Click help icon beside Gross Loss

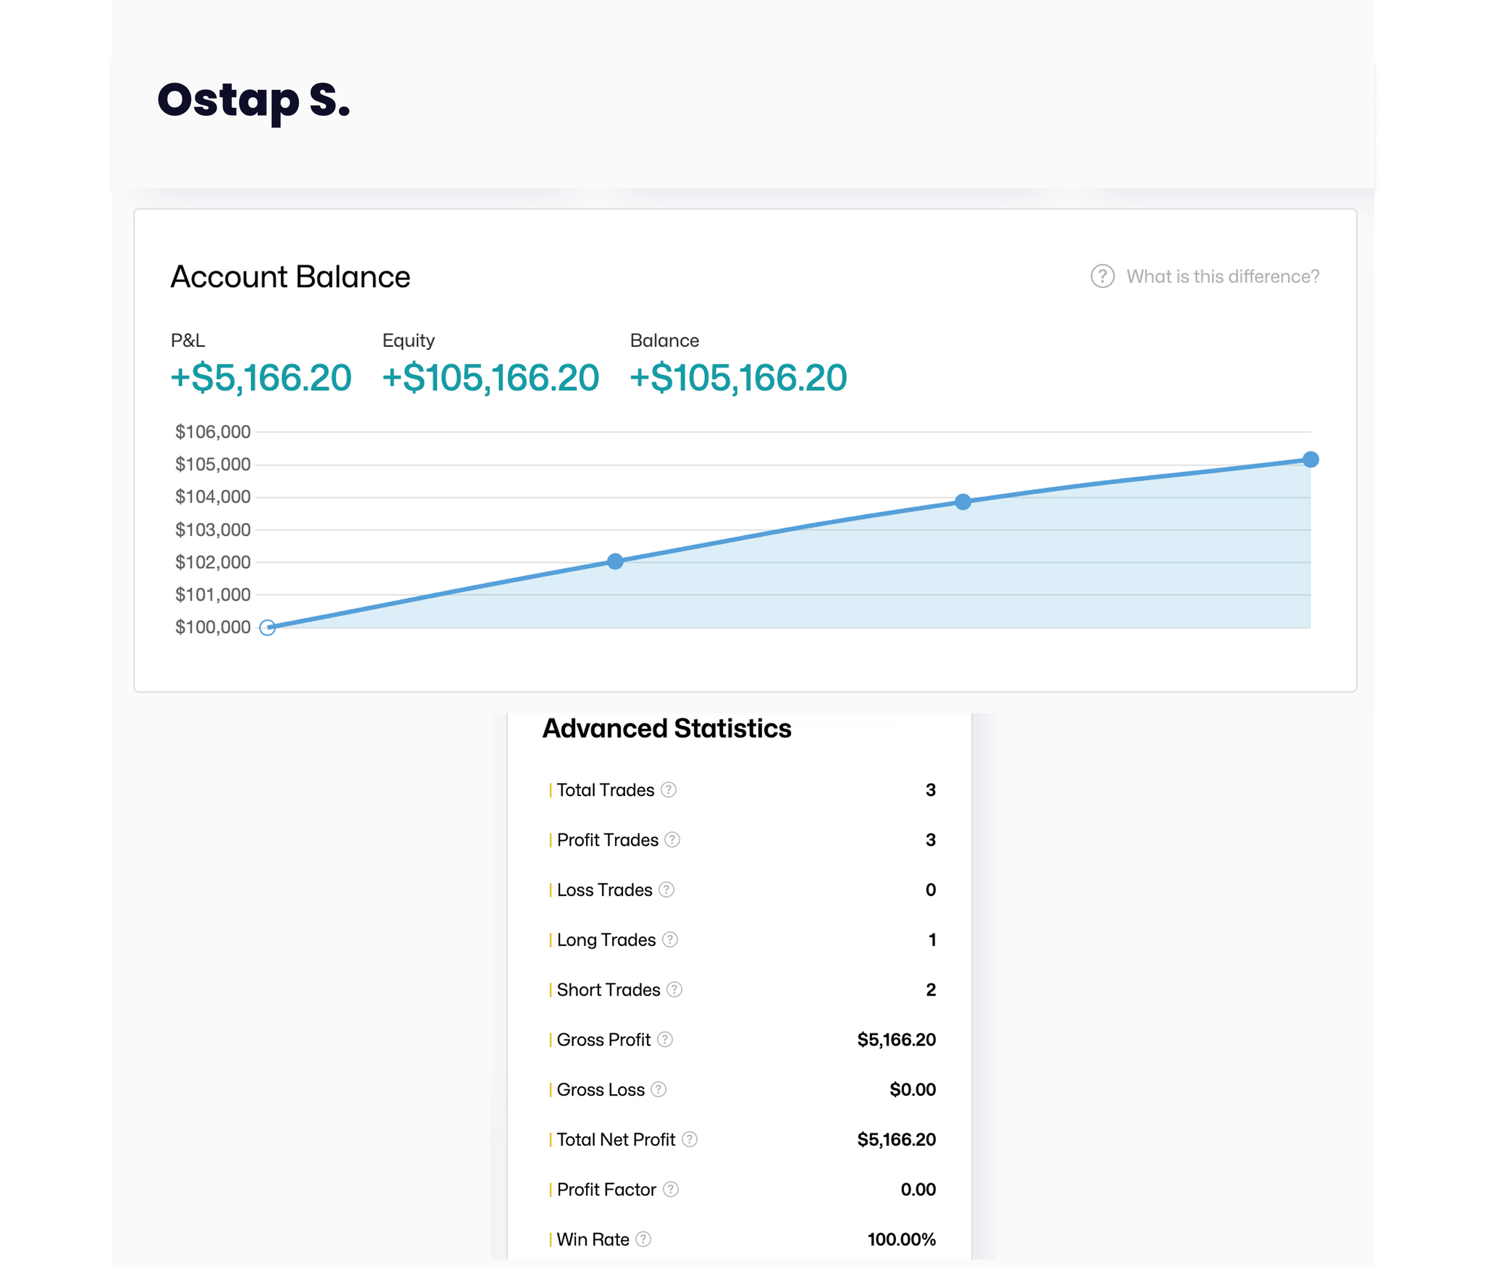click(x=658, y=1089)
